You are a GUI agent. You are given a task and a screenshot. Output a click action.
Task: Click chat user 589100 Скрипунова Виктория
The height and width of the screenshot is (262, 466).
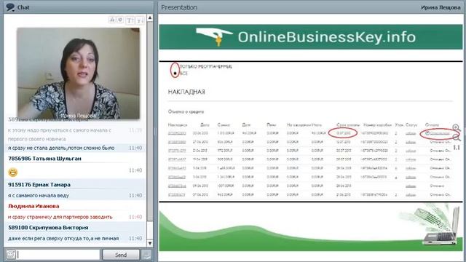click(x=48, y=228)
